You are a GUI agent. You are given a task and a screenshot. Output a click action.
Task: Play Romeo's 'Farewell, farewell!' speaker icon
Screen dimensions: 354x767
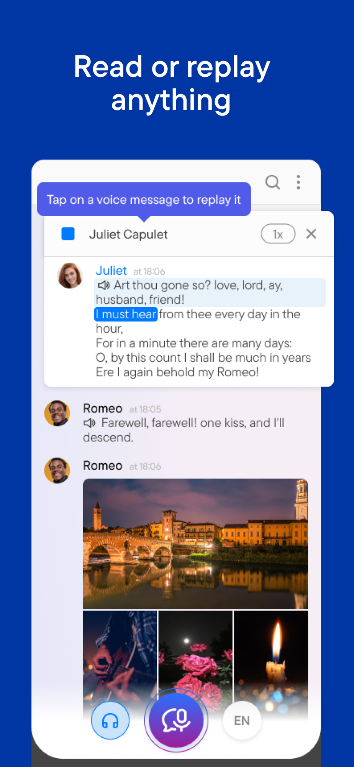click(89, 423)
